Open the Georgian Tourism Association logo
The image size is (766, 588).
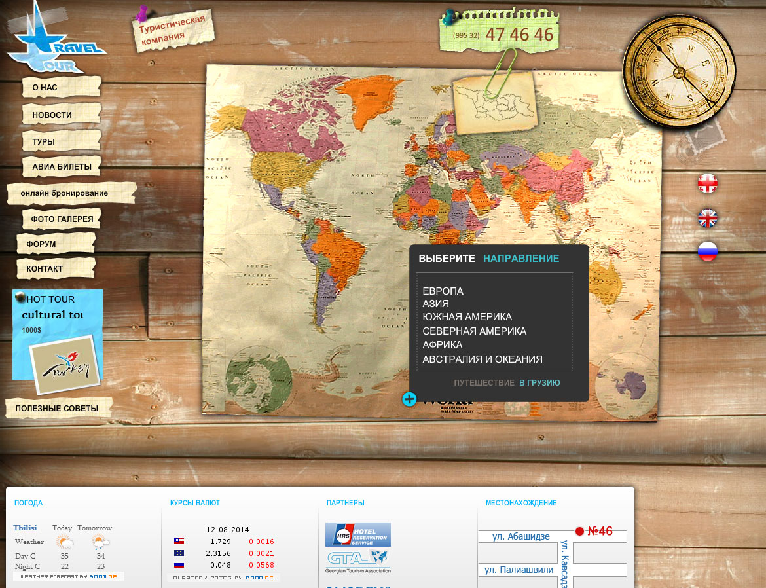pos(357,560)
